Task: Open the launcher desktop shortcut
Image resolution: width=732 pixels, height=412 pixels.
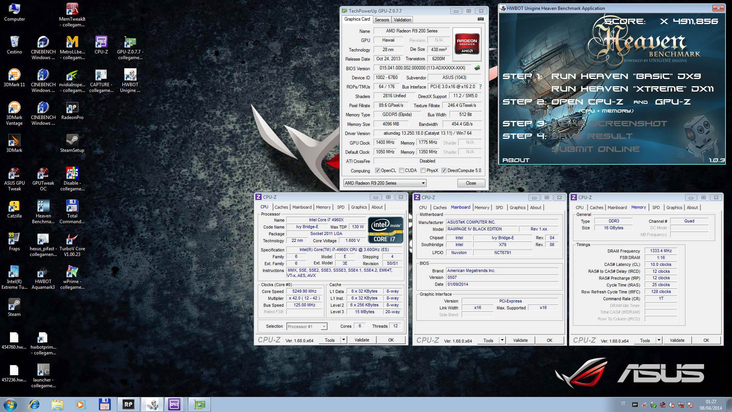Action: (x=43, y=376)
